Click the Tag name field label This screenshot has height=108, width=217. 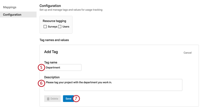pyautogui.click(x=51, y=63)
